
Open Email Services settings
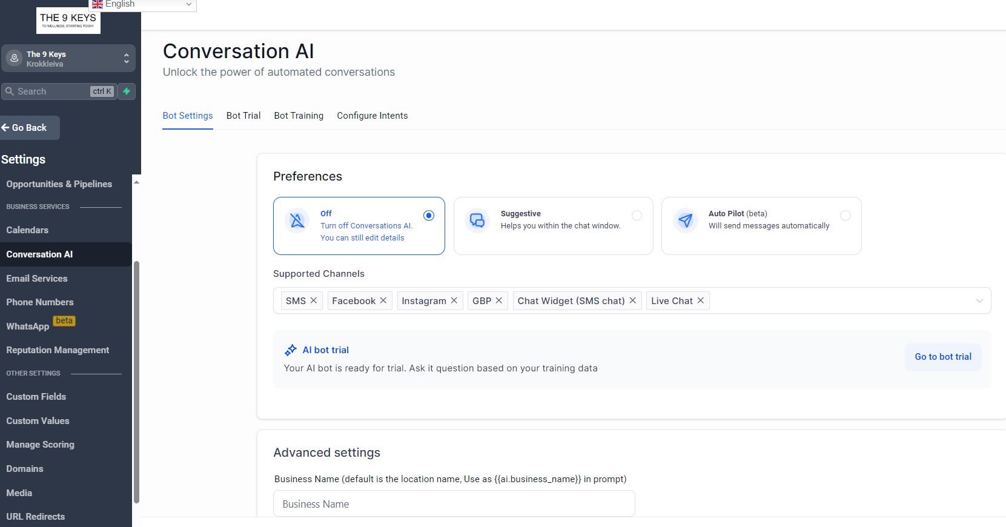(37, 279)
